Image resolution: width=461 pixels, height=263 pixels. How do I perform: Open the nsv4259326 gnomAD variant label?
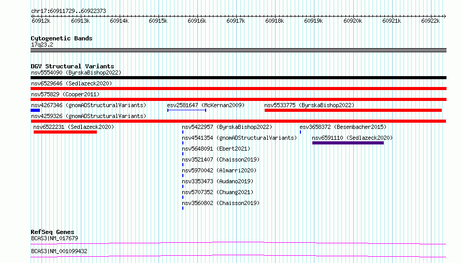[x=89, y=116]
